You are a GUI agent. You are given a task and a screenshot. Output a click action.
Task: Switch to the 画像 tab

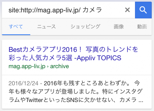point(119,27)
